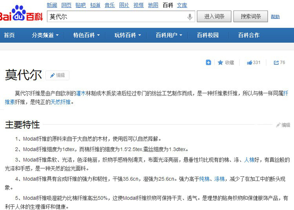Screen dimensions: 294x210
Task: Click the 编辑 pencil button beside title 莫代尔
Action: pyautogui.click(x=57, y=75)
